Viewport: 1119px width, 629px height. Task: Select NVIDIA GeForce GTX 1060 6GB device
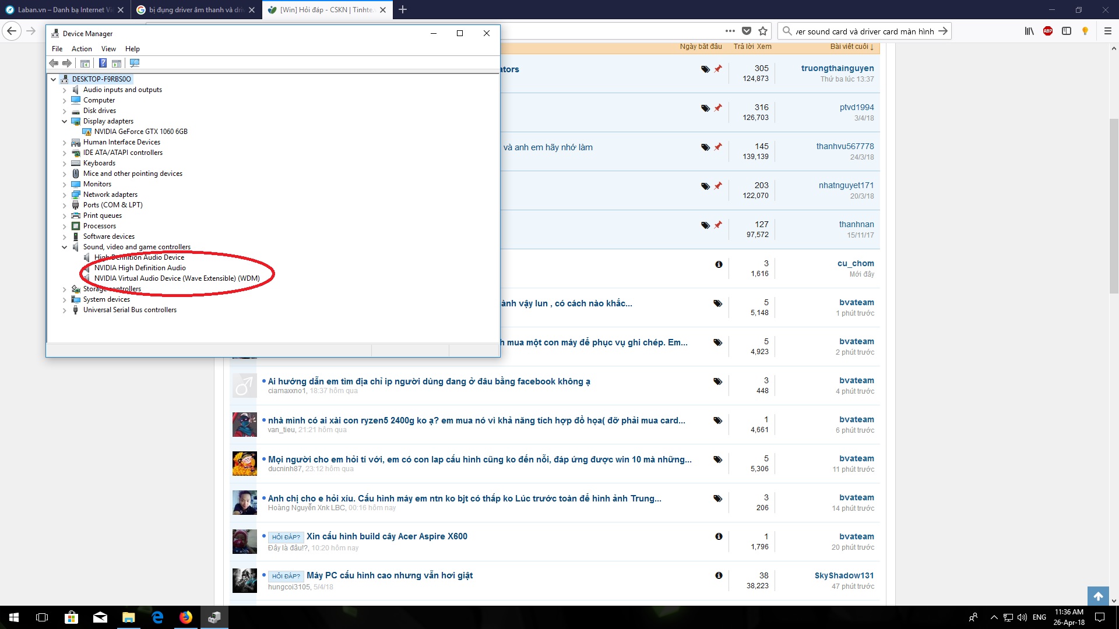[140, 132]
